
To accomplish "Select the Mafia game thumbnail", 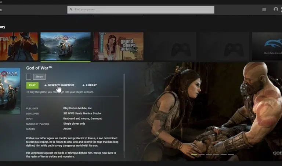I will coord(18,46).
